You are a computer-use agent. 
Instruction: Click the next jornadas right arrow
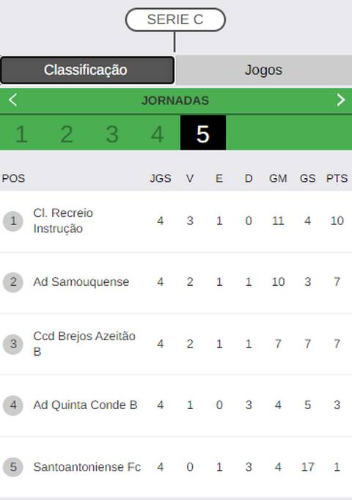pyautogui.click(x=341, y=100)
